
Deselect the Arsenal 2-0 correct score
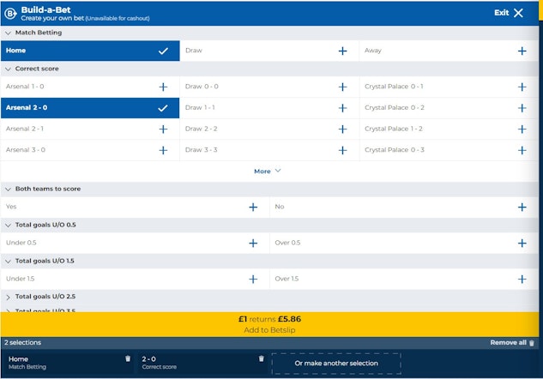click(90, 108)
